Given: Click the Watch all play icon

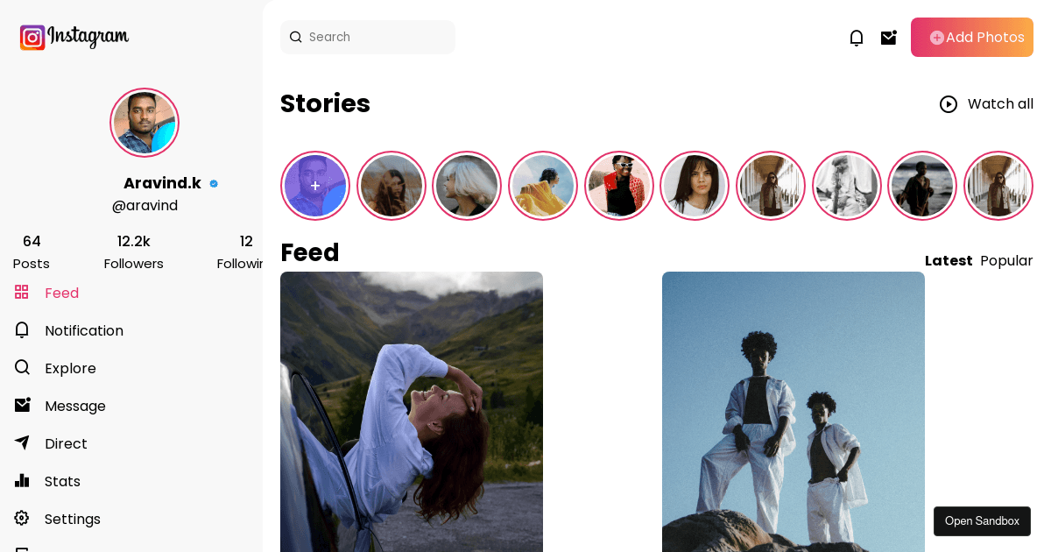Looking at the screenshot, I should (x=949, y=104).
